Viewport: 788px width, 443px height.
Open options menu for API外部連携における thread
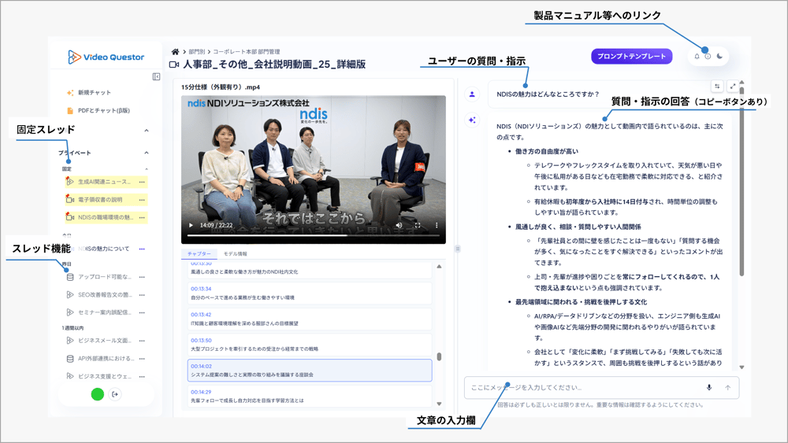142,359
